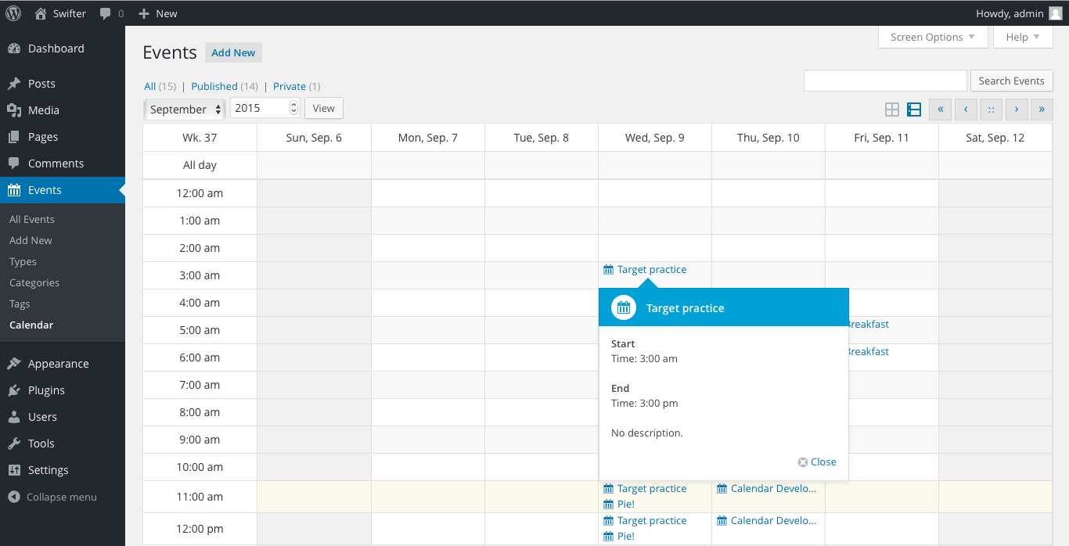Viewport: 1069px width, 546px height.
Task: Open the Swifter site home link
Action: coord(61,13)
